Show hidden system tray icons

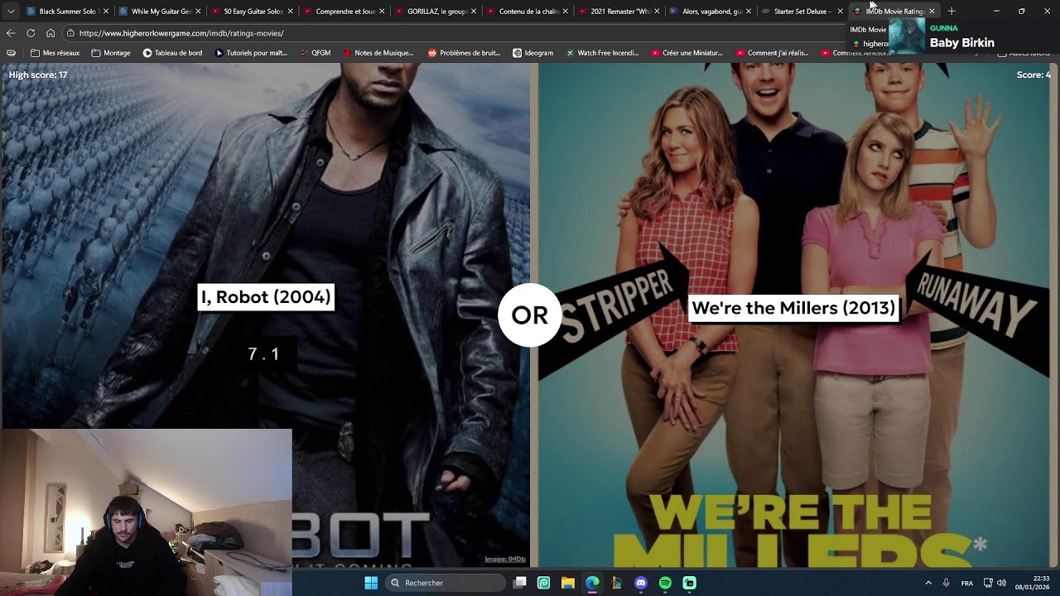point(928,583)
